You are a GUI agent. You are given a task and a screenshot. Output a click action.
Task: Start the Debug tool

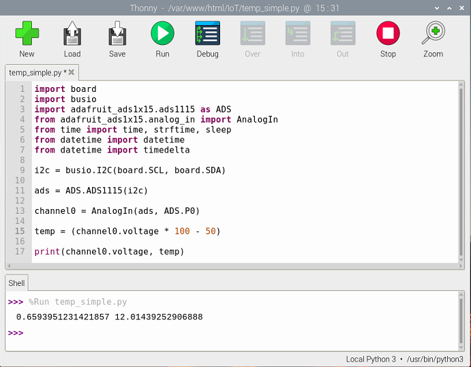click(x=207, y=39)
